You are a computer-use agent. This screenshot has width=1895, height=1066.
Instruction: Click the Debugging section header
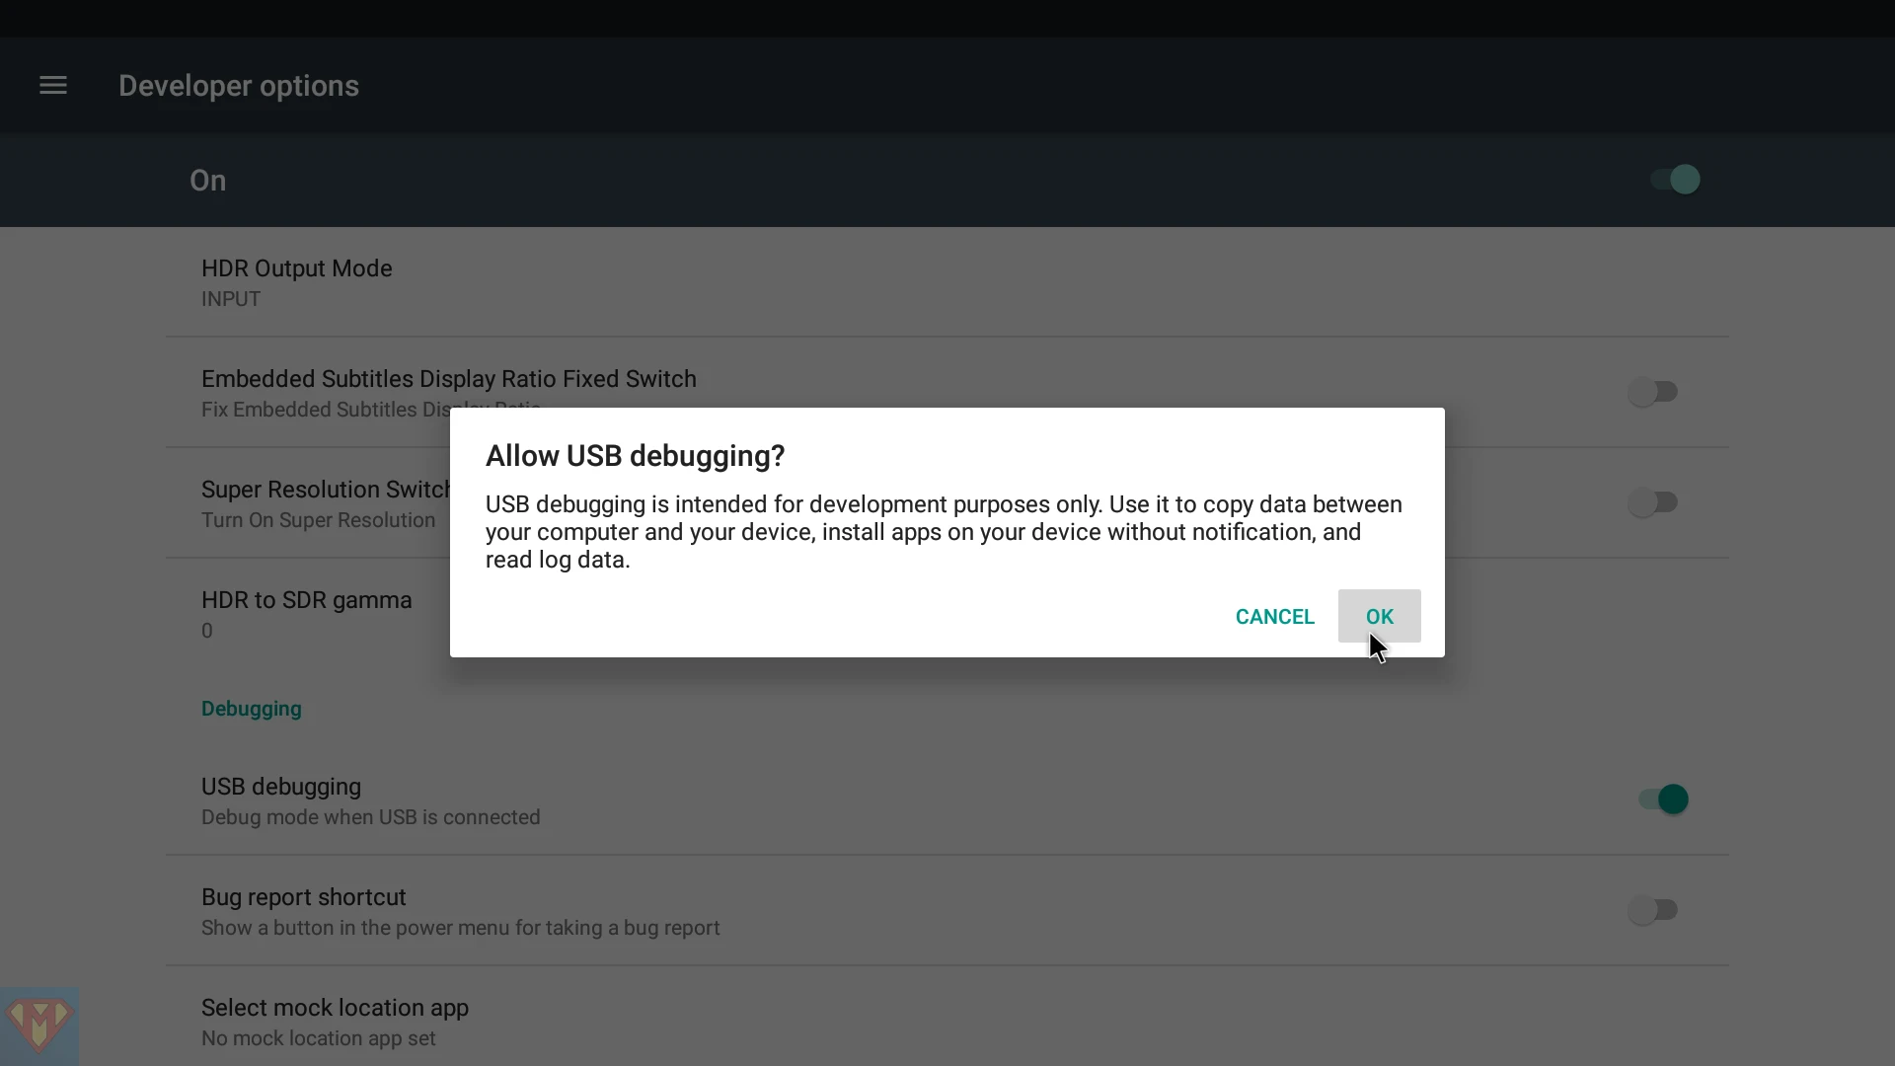tap(252, 709)
